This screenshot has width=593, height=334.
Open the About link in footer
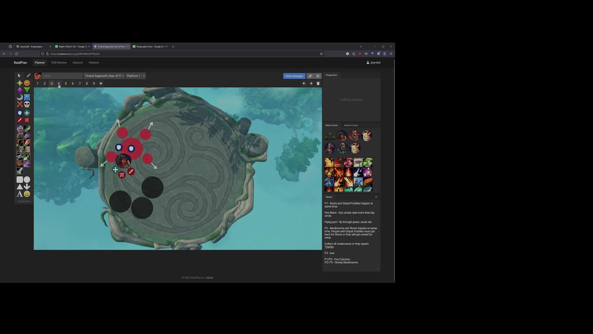(x=210, y=278)
